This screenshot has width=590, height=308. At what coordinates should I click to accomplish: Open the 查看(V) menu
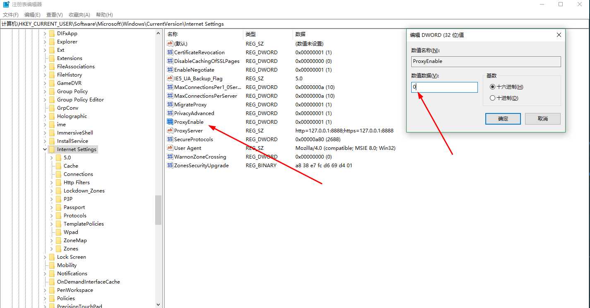(55, 14)
